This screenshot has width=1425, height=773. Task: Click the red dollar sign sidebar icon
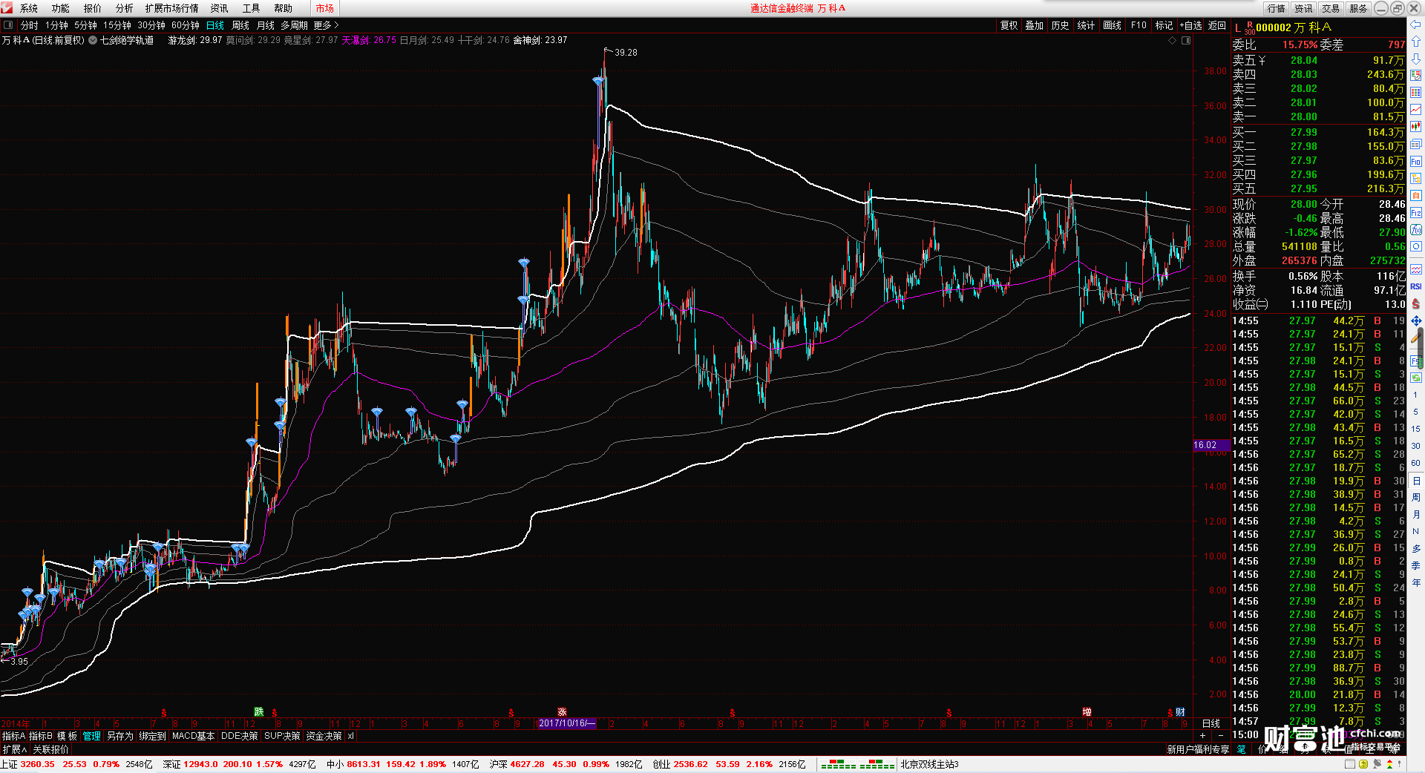pyautogui.click(x=1415, y=303)
